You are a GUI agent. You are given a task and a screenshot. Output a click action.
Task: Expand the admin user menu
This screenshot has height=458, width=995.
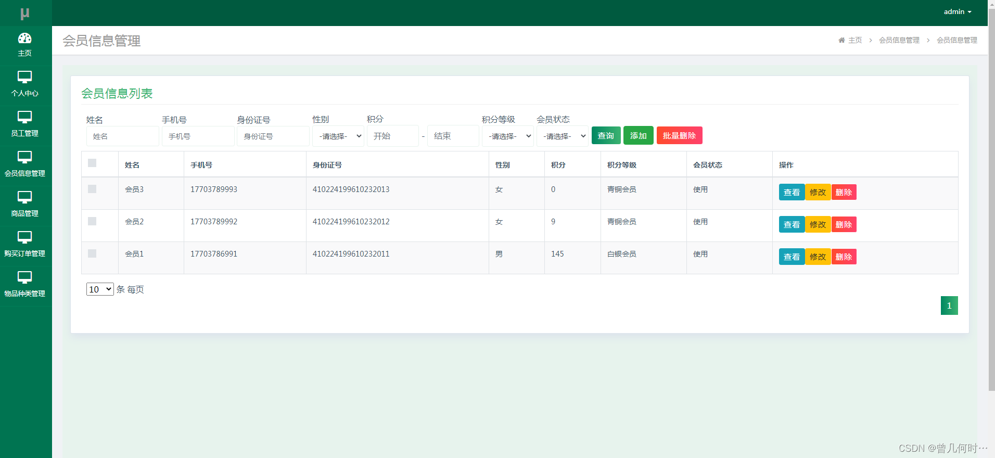[x=958, y=11]
